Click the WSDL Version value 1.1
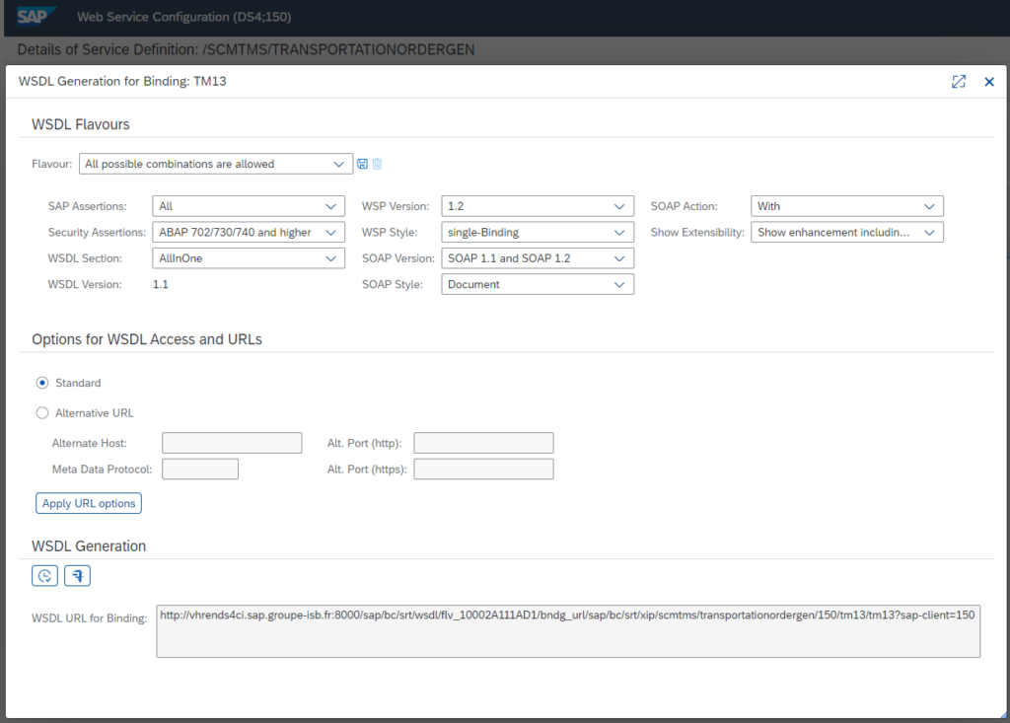Screen dimensions: 1010x723 coord(161,284)
